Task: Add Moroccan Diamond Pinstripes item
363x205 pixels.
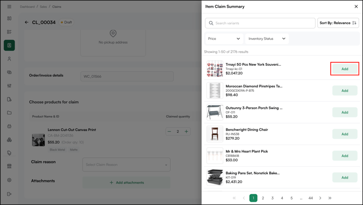Action: pos(345,91)
